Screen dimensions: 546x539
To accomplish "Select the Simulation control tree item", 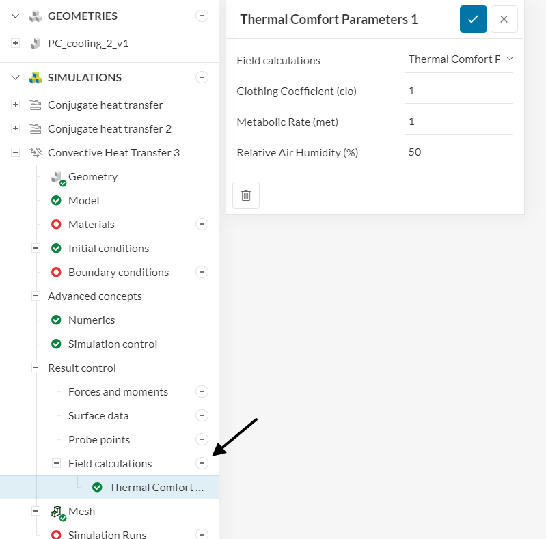I will [113, 344].
